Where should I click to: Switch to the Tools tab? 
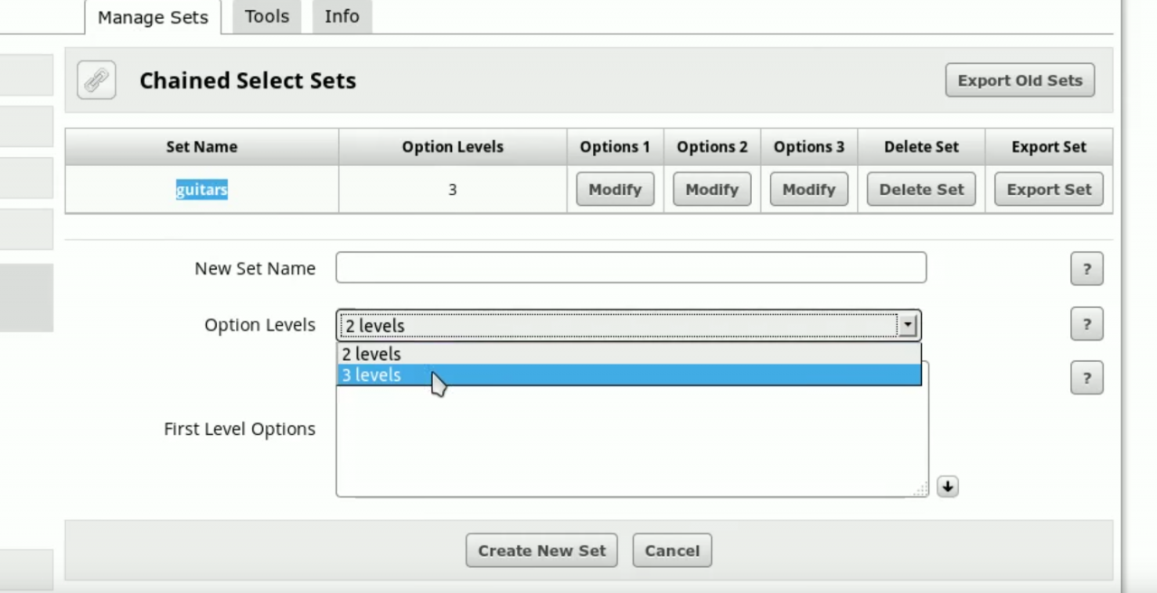(267, 16)
